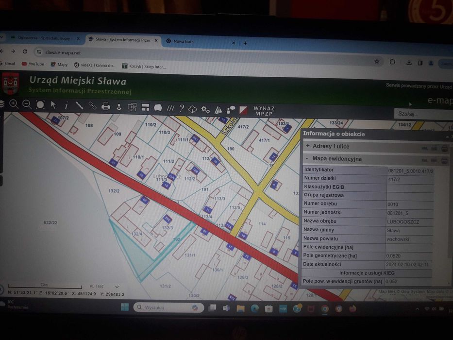Open help question mark

pyautogui.click(x=182, y=108)
